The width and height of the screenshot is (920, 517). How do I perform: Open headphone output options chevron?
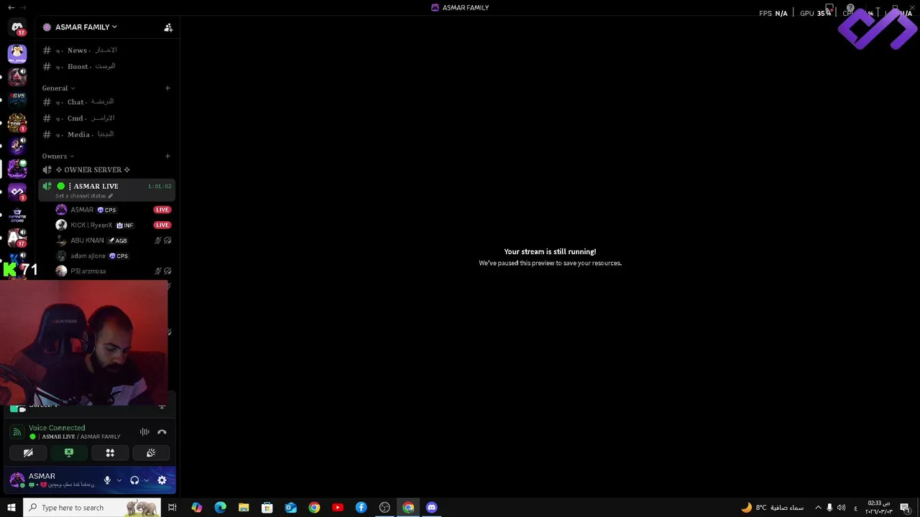147,480
